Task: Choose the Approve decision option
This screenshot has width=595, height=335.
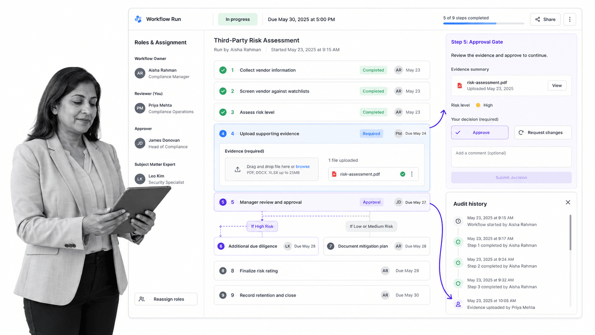Action: click(x=480, y=132)
